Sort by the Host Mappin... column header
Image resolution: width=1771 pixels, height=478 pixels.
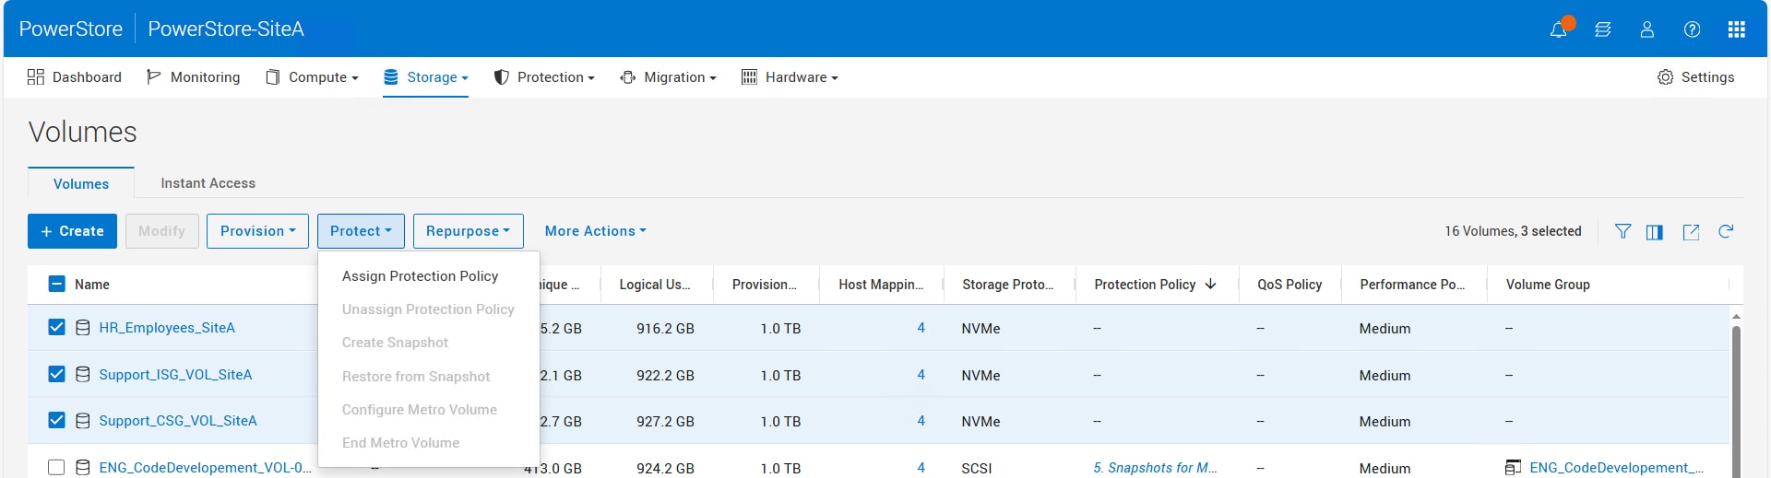click(x=881, y=285)
